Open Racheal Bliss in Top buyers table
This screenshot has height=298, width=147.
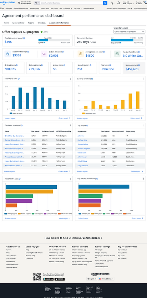(82, 140)
